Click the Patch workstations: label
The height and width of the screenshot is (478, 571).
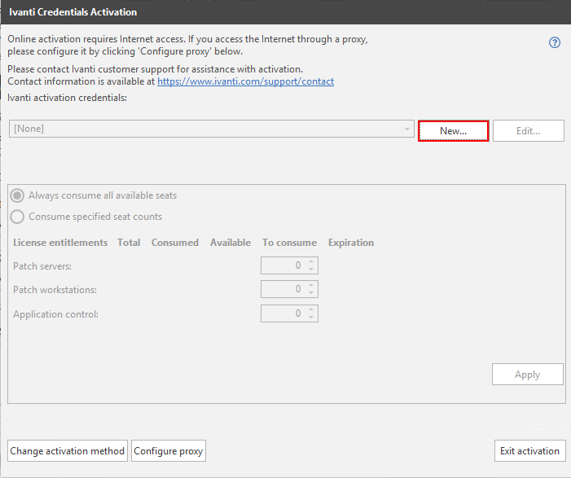pos(55,290)
